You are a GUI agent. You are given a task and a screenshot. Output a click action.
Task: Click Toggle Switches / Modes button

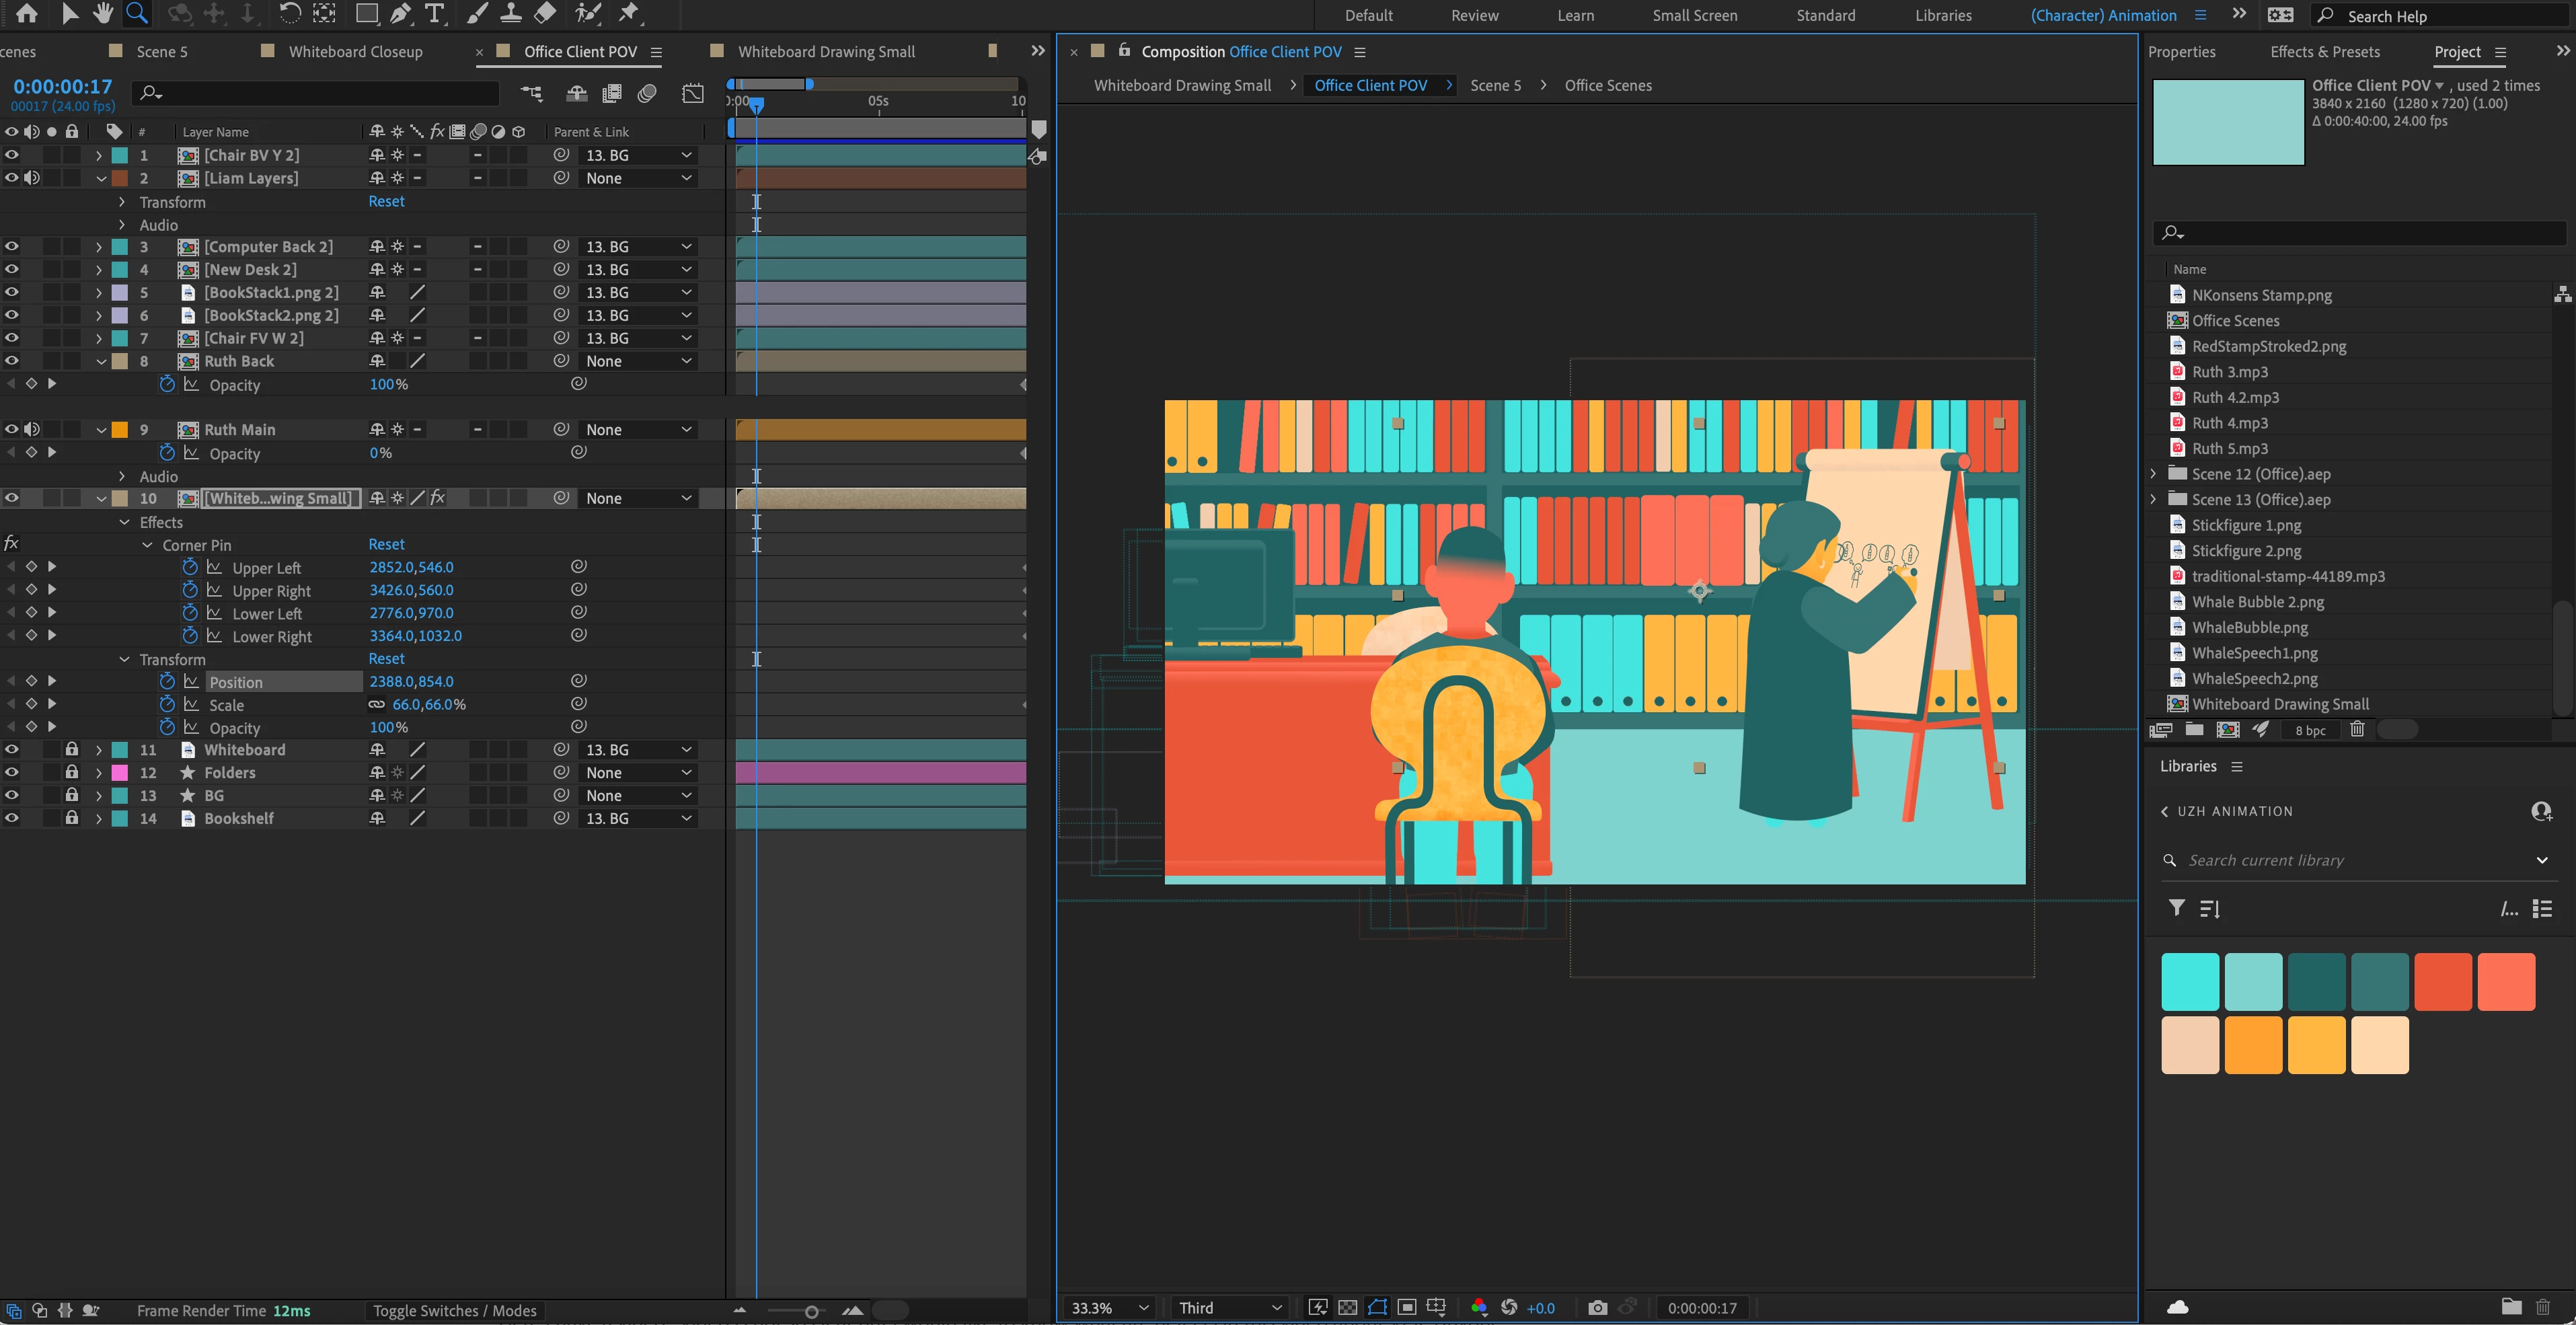click(454, 1311)
